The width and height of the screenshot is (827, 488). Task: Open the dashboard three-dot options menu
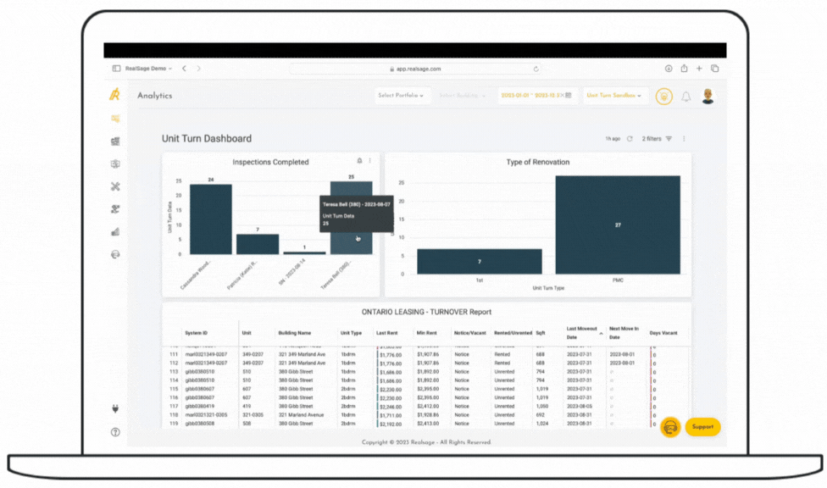point(684,139)
